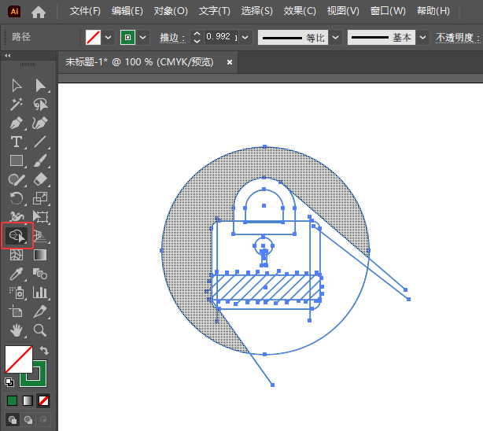
Task: Select the Shaper tool
Action: pos(17,179)
